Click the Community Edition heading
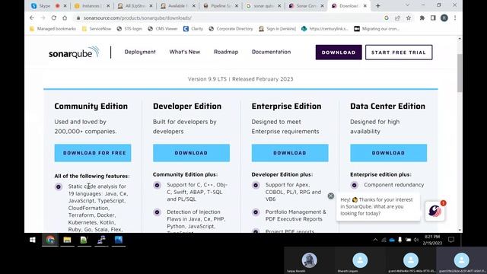Image resolution: width=487 pixels, height=274 pixels. point(91,107)
